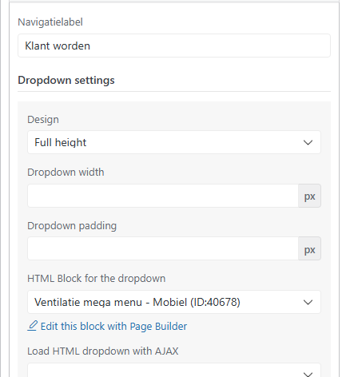Click the pencil icon beside Edit this block

33,326
